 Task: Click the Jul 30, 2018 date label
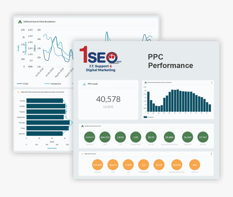[50, 72]
